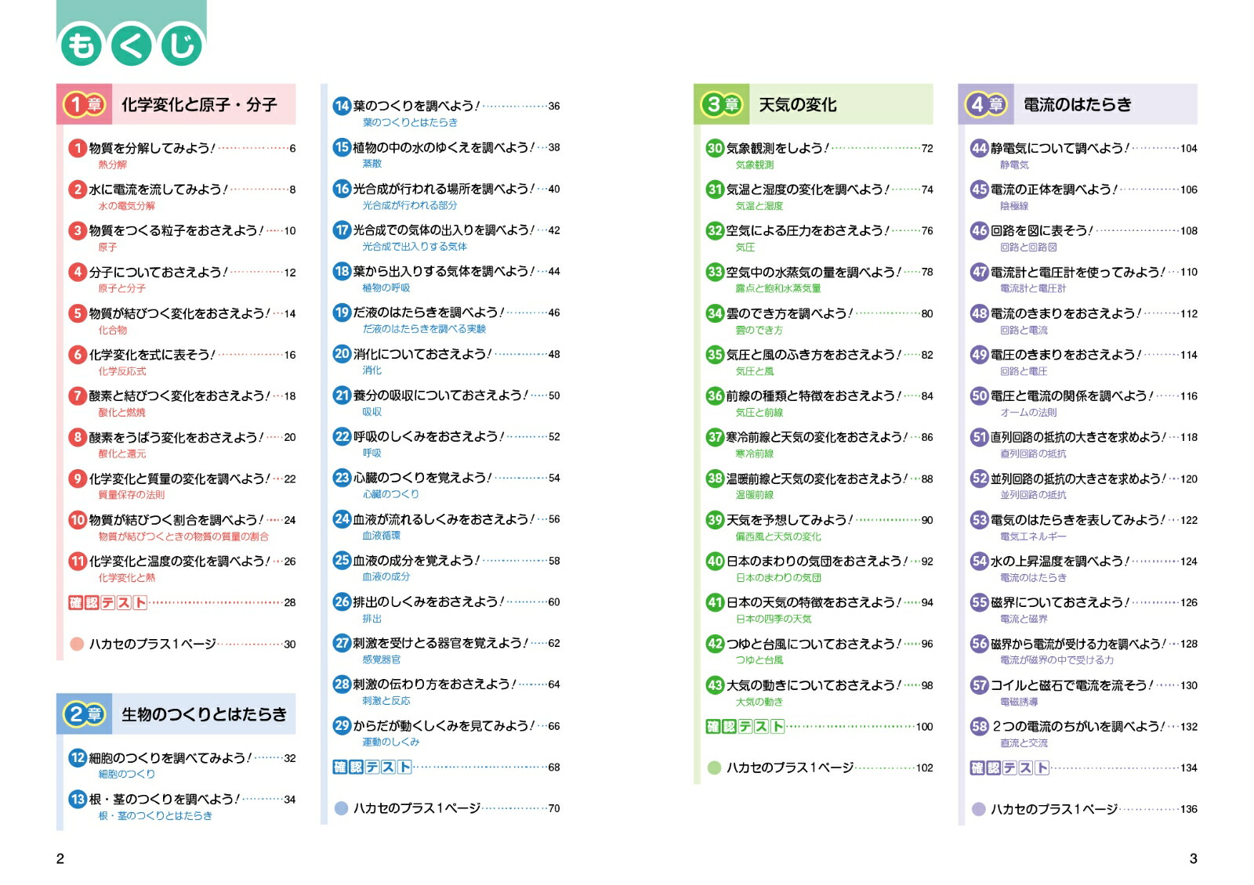Click the purple number 44 circle icon
The height and width of the screenshot is (885, 1254).
tap(980, 148)
